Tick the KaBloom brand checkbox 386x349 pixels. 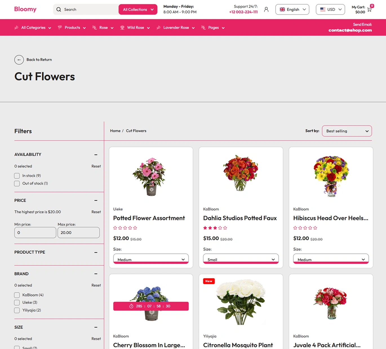point(17,295)
